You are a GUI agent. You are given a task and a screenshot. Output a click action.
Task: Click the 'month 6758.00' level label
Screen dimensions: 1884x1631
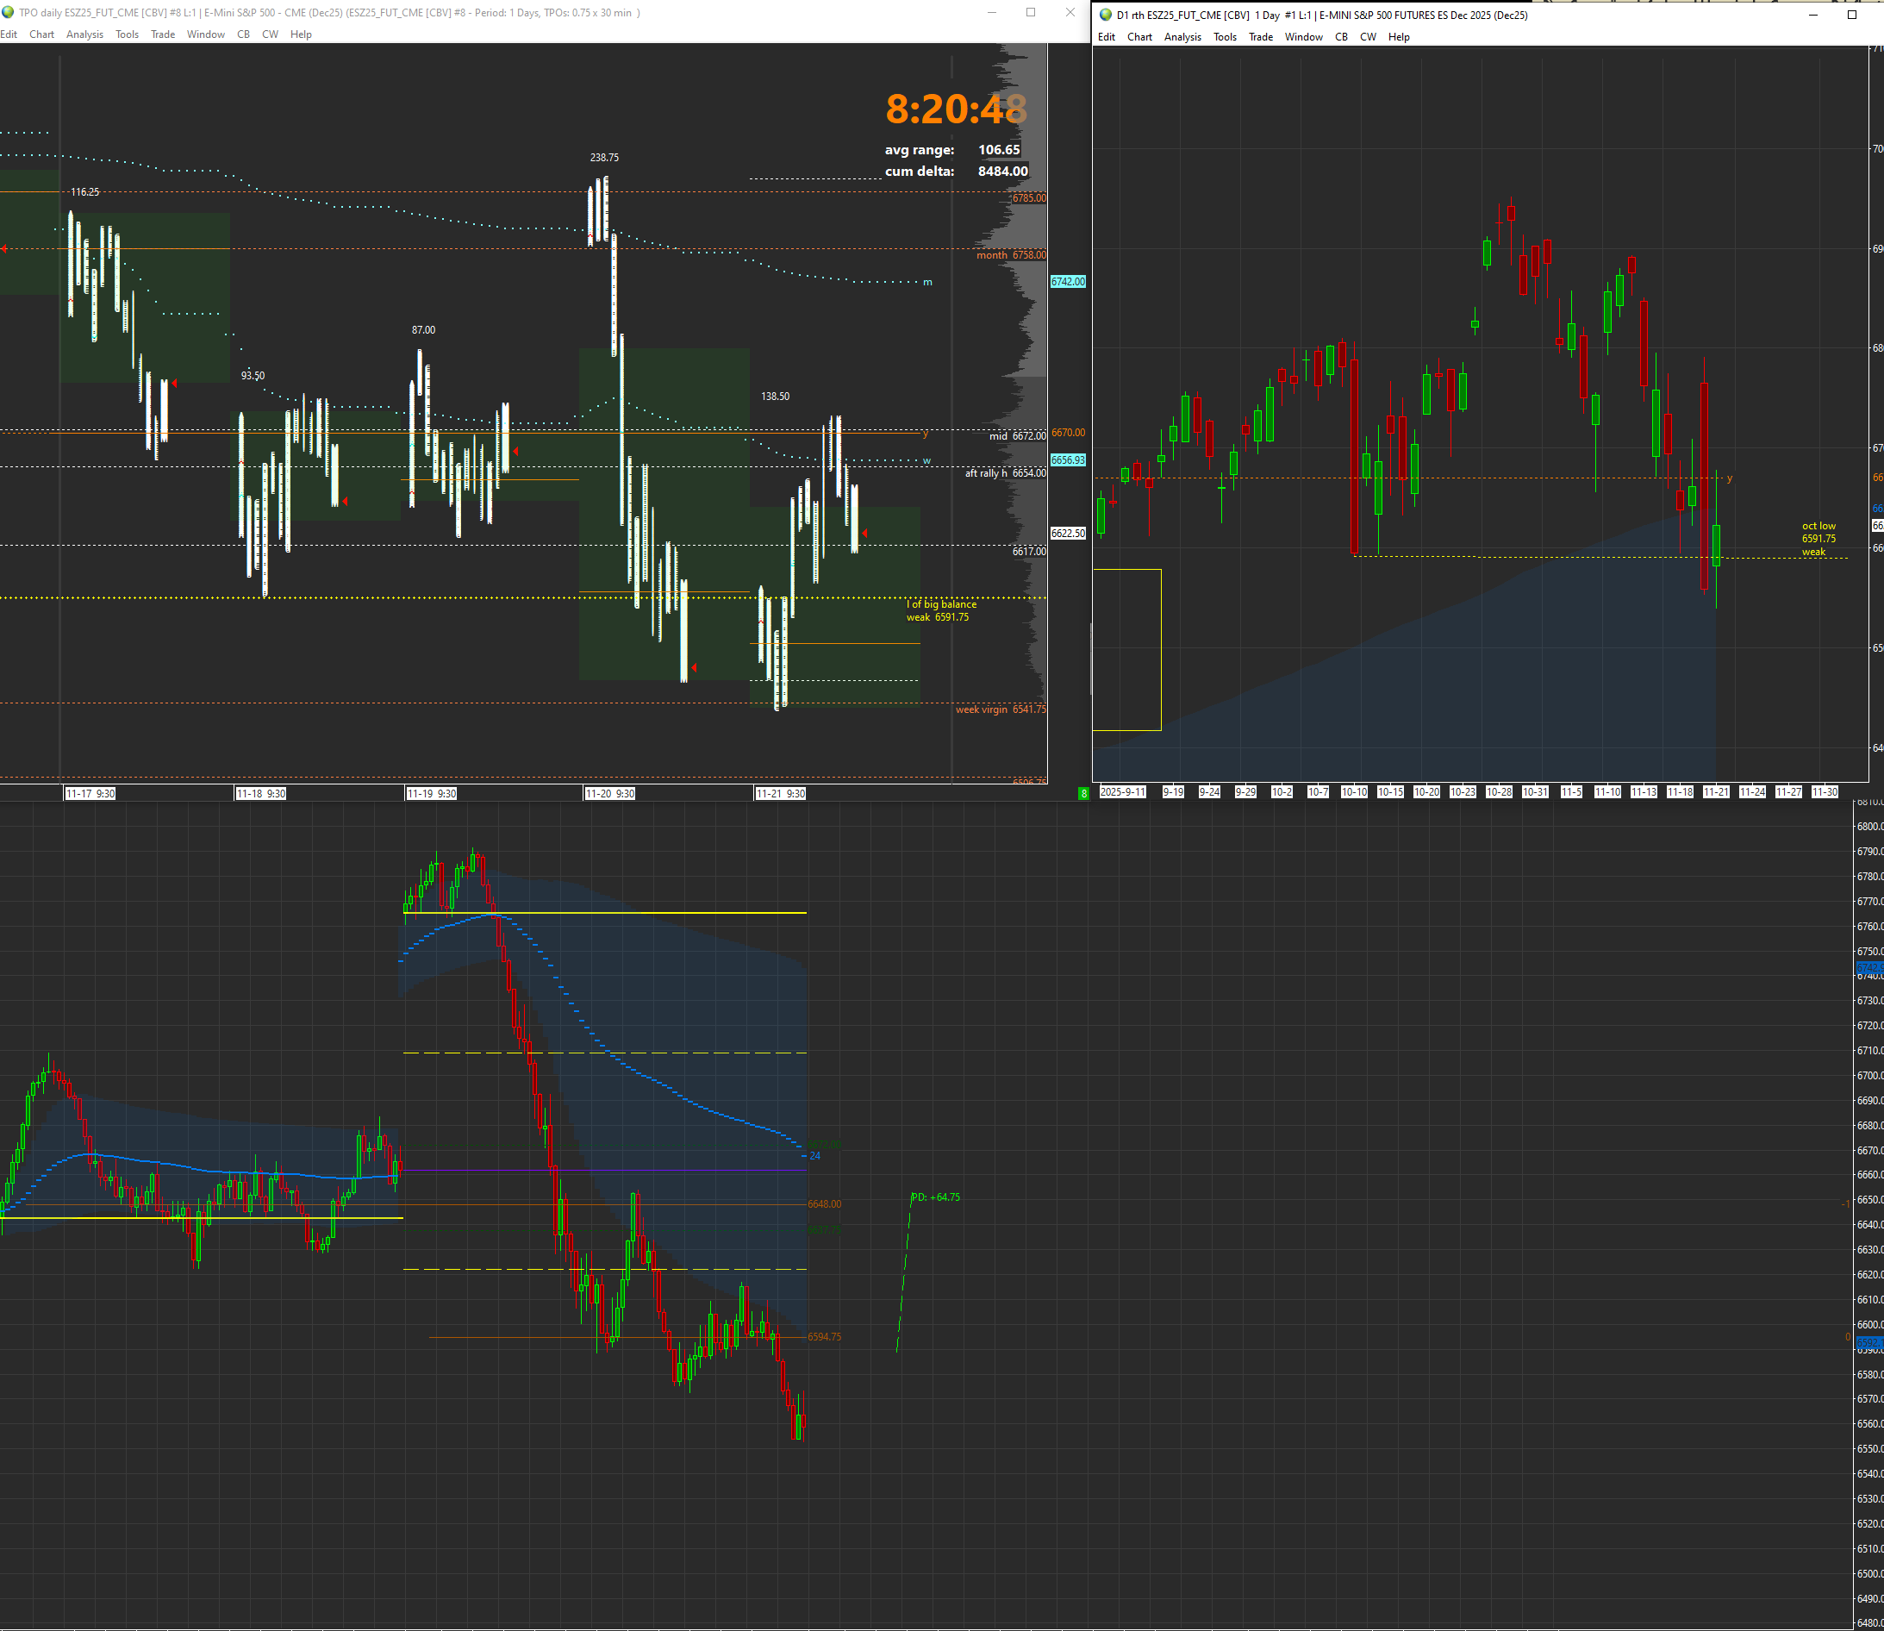pos(1011,255)
